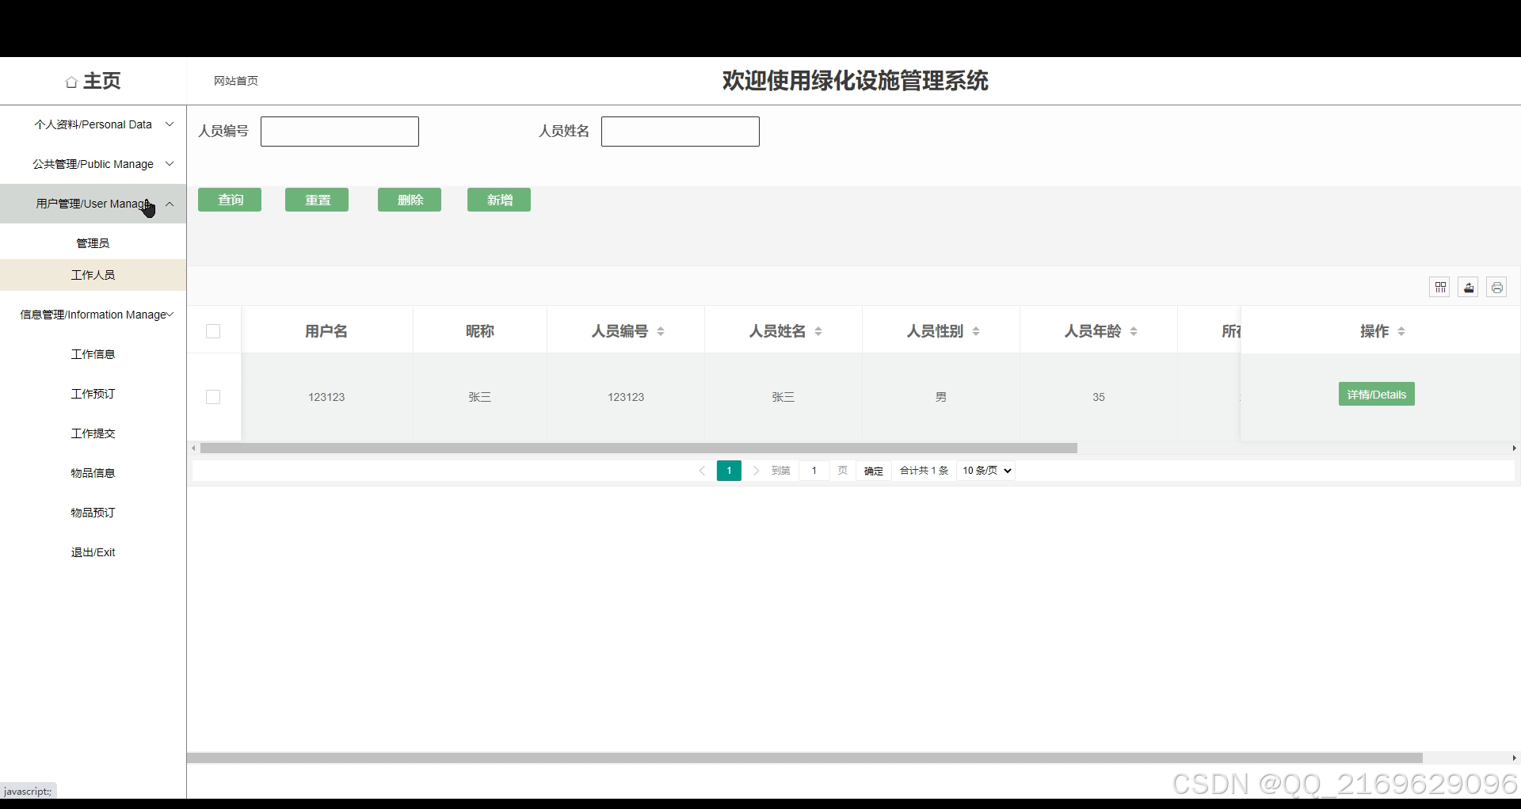
Task: Click 张三 in 昵称 column
Action: pos(480,397)
